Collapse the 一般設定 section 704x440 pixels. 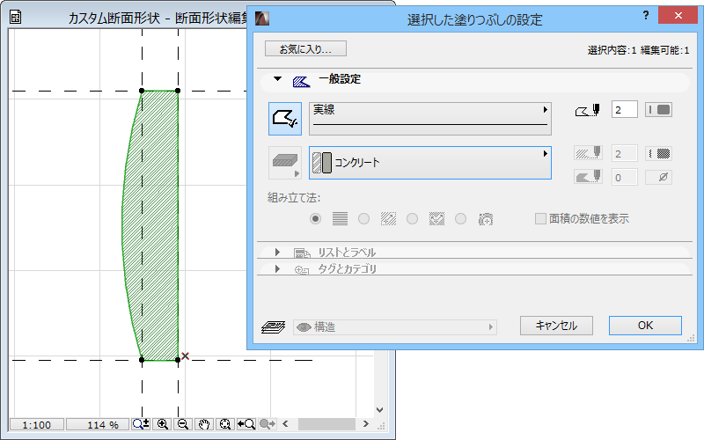point(277,79)
